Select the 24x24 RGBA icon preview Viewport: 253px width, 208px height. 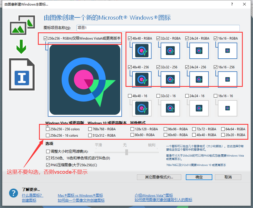click(x=199, y=51)
